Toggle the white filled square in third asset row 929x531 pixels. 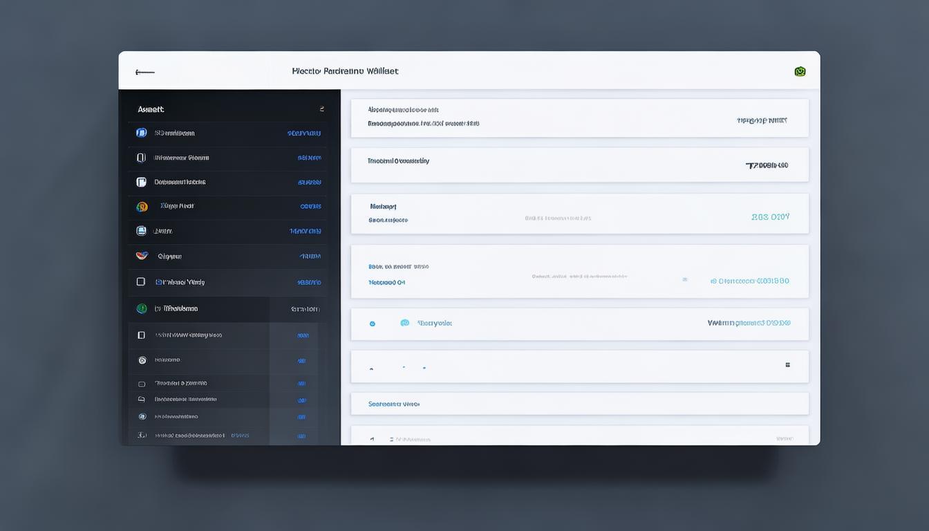[x=141, y=183]
